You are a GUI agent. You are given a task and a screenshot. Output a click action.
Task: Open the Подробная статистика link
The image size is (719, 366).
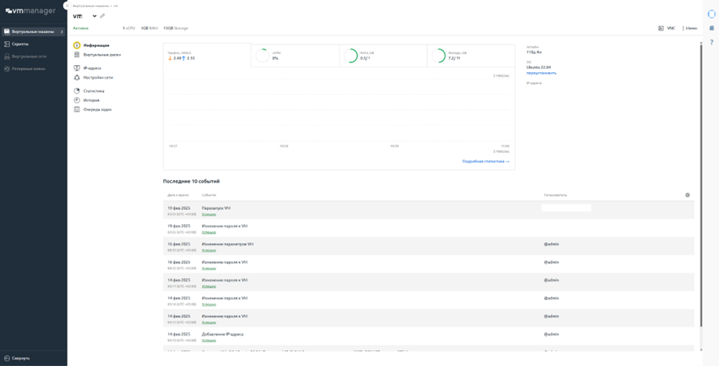[485, 161]
